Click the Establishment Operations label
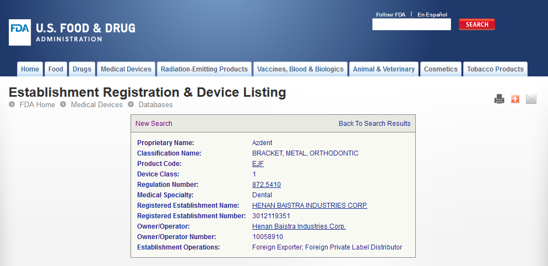 178,247
